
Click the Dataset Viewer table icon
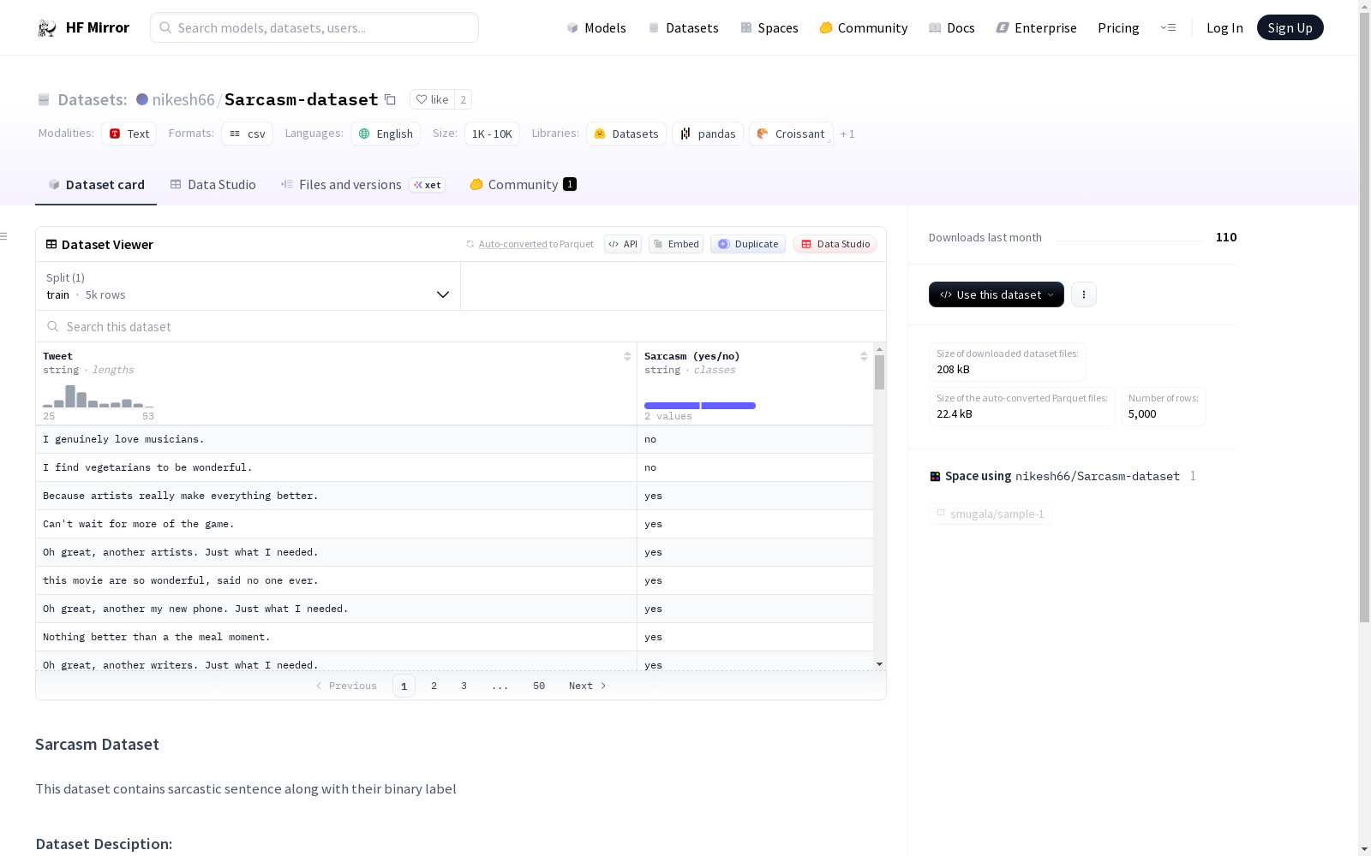tap(51, 244)
